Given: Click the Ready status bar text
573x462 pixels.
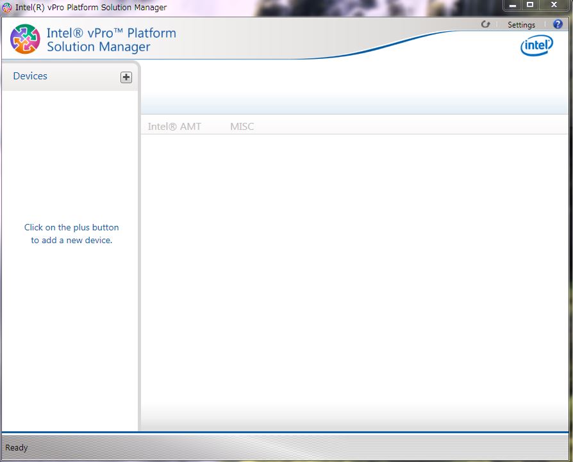Looking at the screenshot, I should [x=17, y=447].
